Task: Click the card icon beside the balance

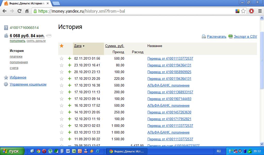Action: pyautogui.click(x=49, y=36)
